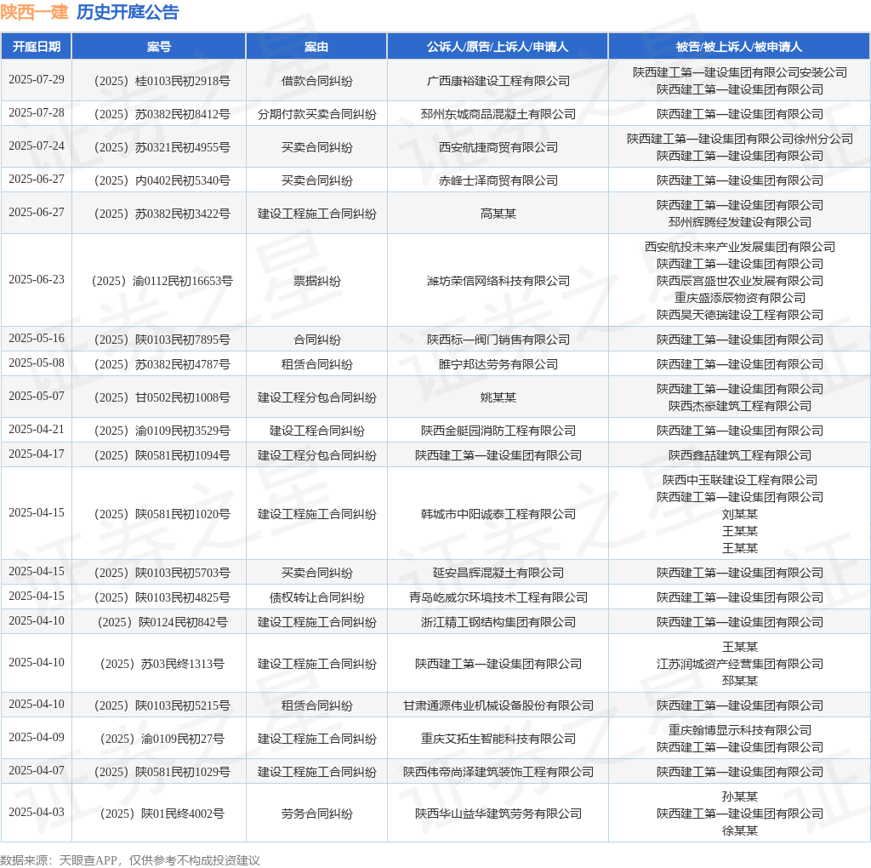
Task: Click date cell 2025-05-16
Action: [37, 339]
